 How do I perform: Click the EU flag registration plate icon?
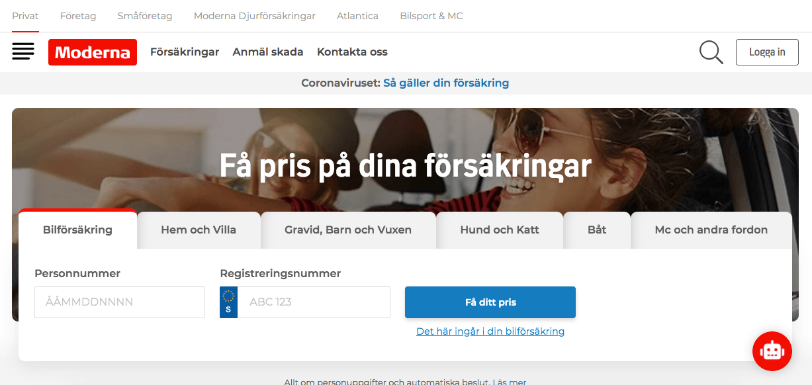(x=228, y=302)
